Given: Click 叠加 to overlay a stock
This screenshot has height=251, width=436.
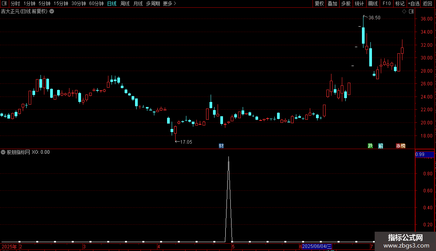Looking at the screenshot, I should [332, 3].
